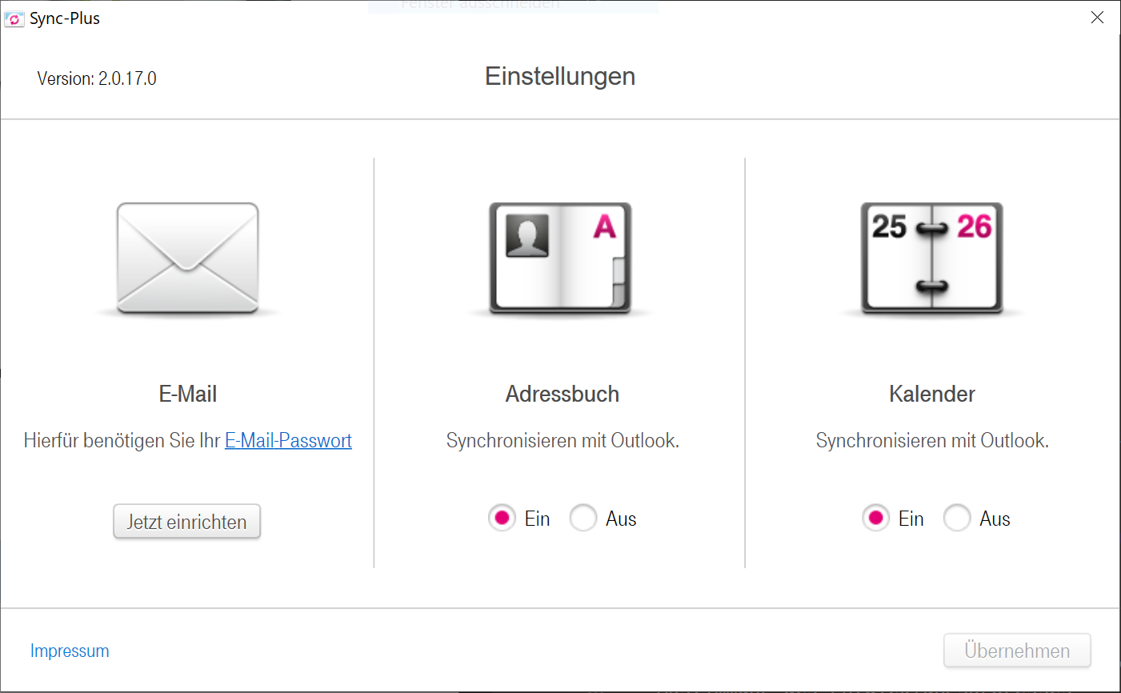The image size is (1121, 693).
Task: Turn off Adressbuch sync with Aus option
Action: pyautogui.click(x=583, y=519)
